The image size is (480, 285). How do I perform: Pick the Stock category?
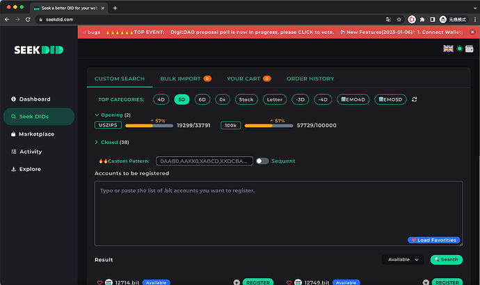[246, 99]
